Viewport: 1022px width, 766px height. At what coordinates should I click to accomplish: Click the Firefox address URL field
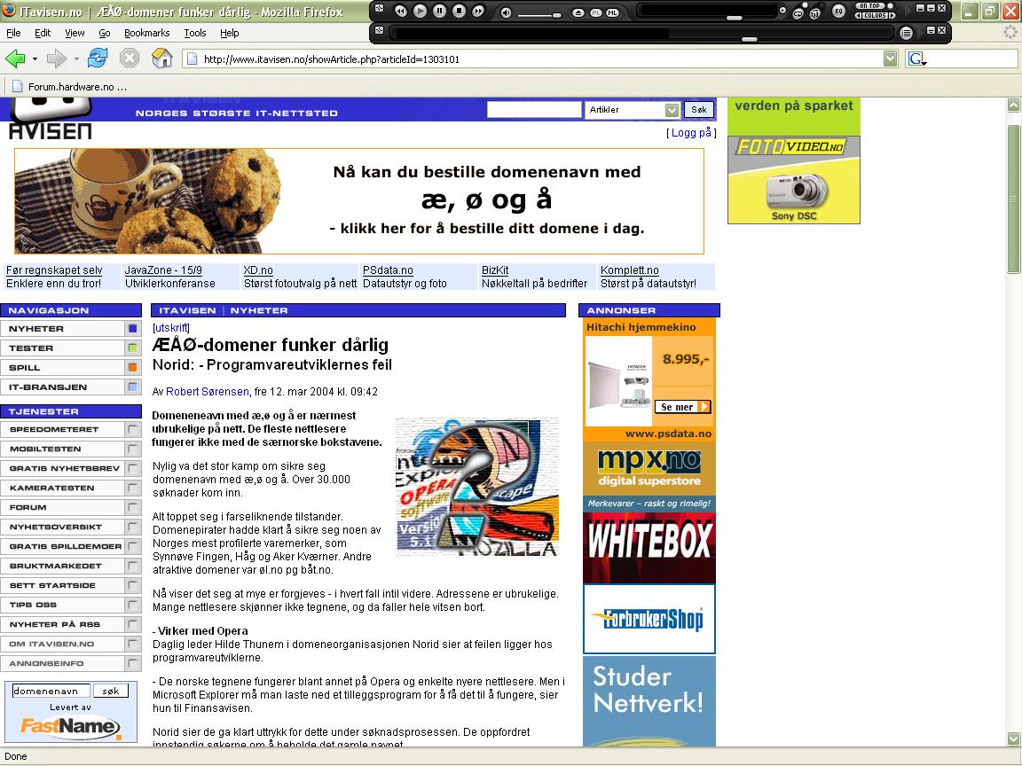(541, 59)
